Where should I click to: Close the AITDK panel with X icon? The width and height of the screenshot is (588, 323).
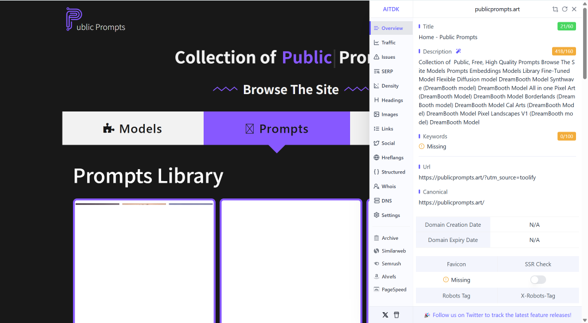(574, 9)
